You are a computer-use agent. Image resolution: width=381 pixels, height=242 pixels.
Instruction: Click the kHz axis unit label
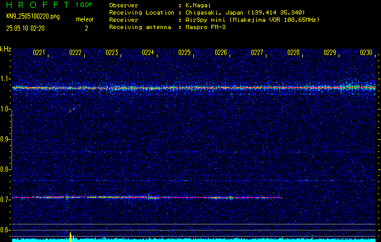(x=5, y=49)
